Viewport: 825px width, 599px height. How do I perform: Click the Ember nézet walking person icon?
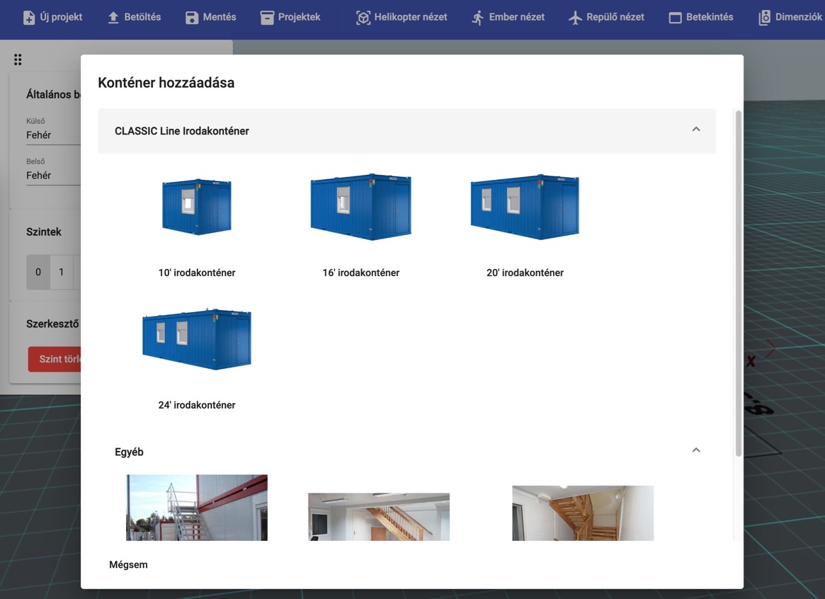pos(478,18)
